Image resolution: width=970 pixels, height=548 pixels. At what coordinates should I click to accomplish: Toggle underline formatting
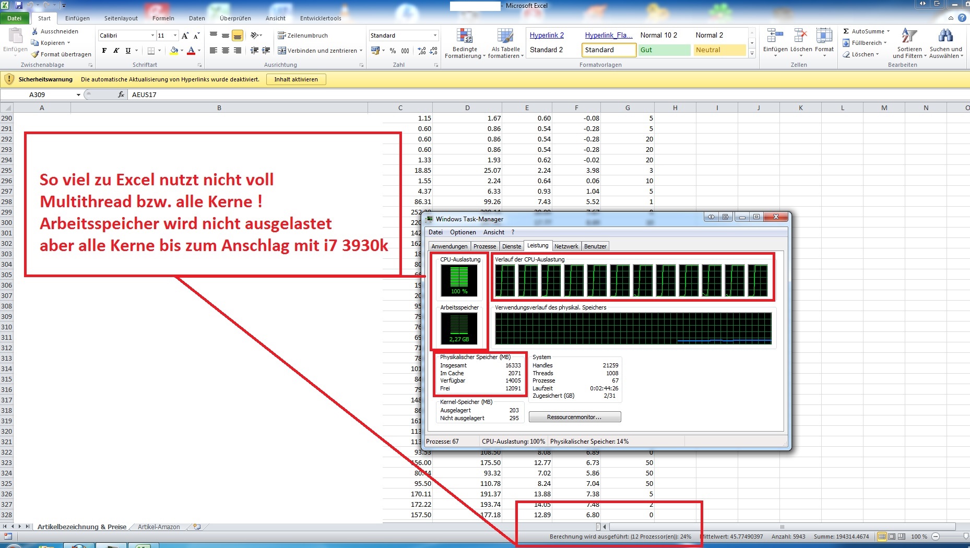128,51
